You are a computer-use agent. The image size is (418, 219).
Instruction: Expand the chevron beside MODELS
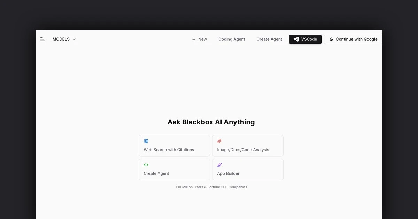point(74,39)
